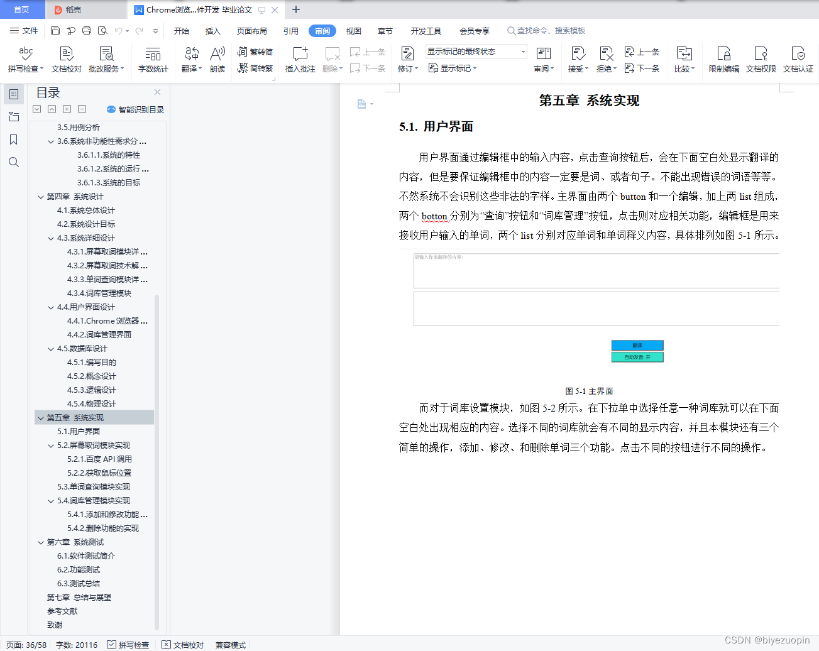Click the Save icon in quick toolbar
Screen dimensions: 819x651
click(55, 30)
